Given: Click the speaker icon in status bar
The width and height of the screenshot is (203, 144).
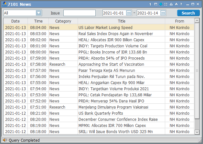Looking at the screenshot, I should [x=5, y=140].
